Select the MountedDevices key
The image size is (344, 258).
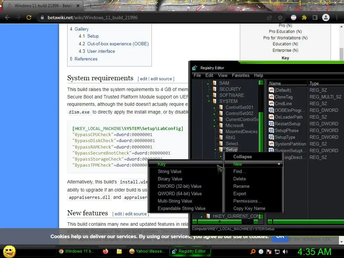pyautogui.click(x=241, y=132)
